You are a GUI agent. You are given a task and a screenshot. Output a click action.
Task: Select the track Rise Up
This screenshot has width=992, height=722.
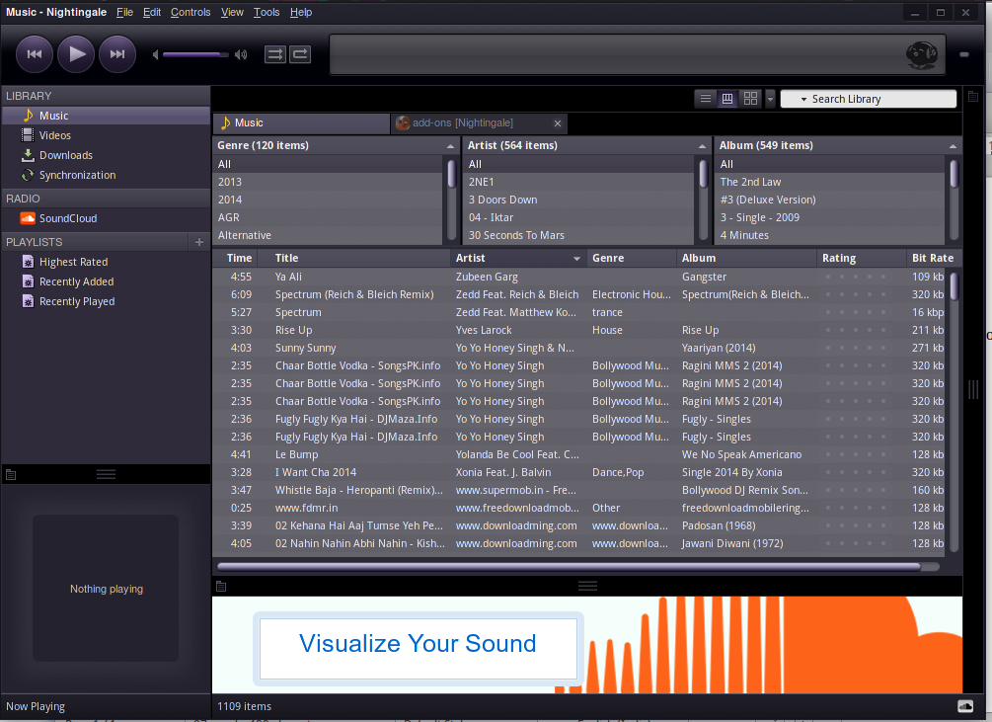[x=578, y=330]
